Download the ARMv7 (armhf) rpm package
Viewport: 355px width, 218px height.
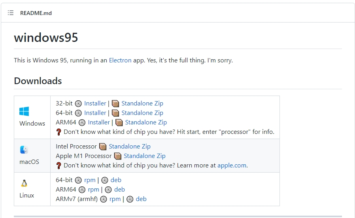coord(115,199)
